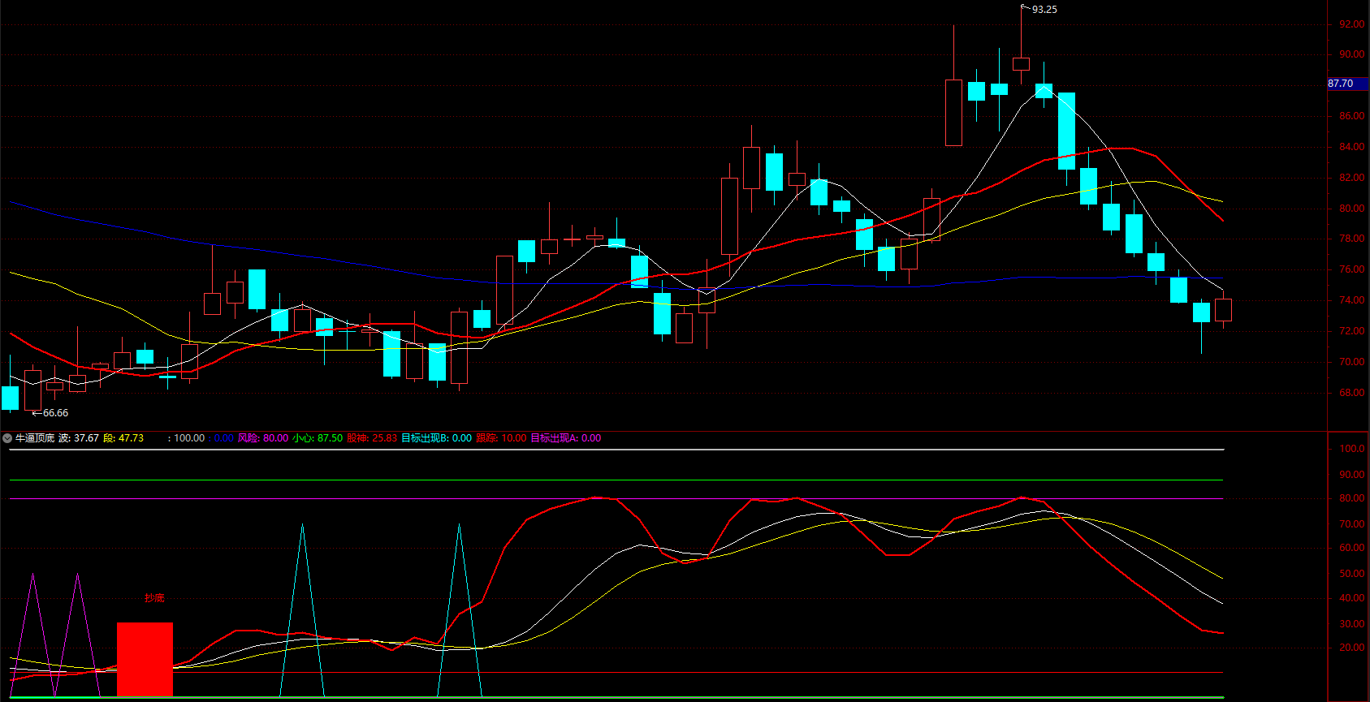Select the 波: 37.67 indicator value
This screenshot has width=1370, height=702.
[79, 438]
